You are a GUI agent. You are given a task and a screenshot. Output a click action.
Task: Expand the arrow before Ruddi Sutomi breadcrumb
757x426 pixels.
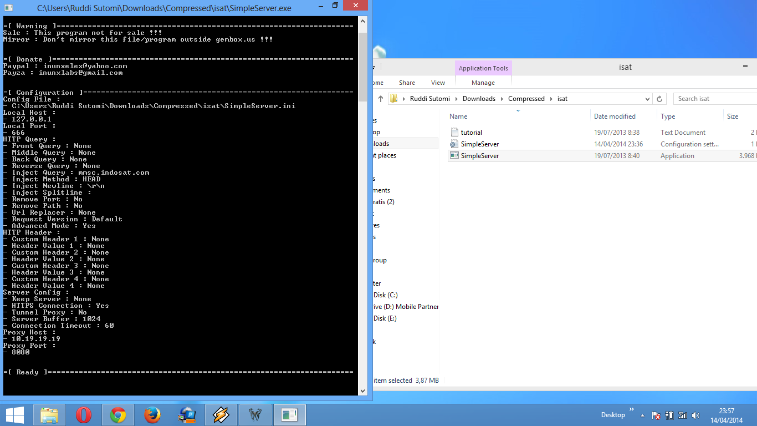point(404,99)
